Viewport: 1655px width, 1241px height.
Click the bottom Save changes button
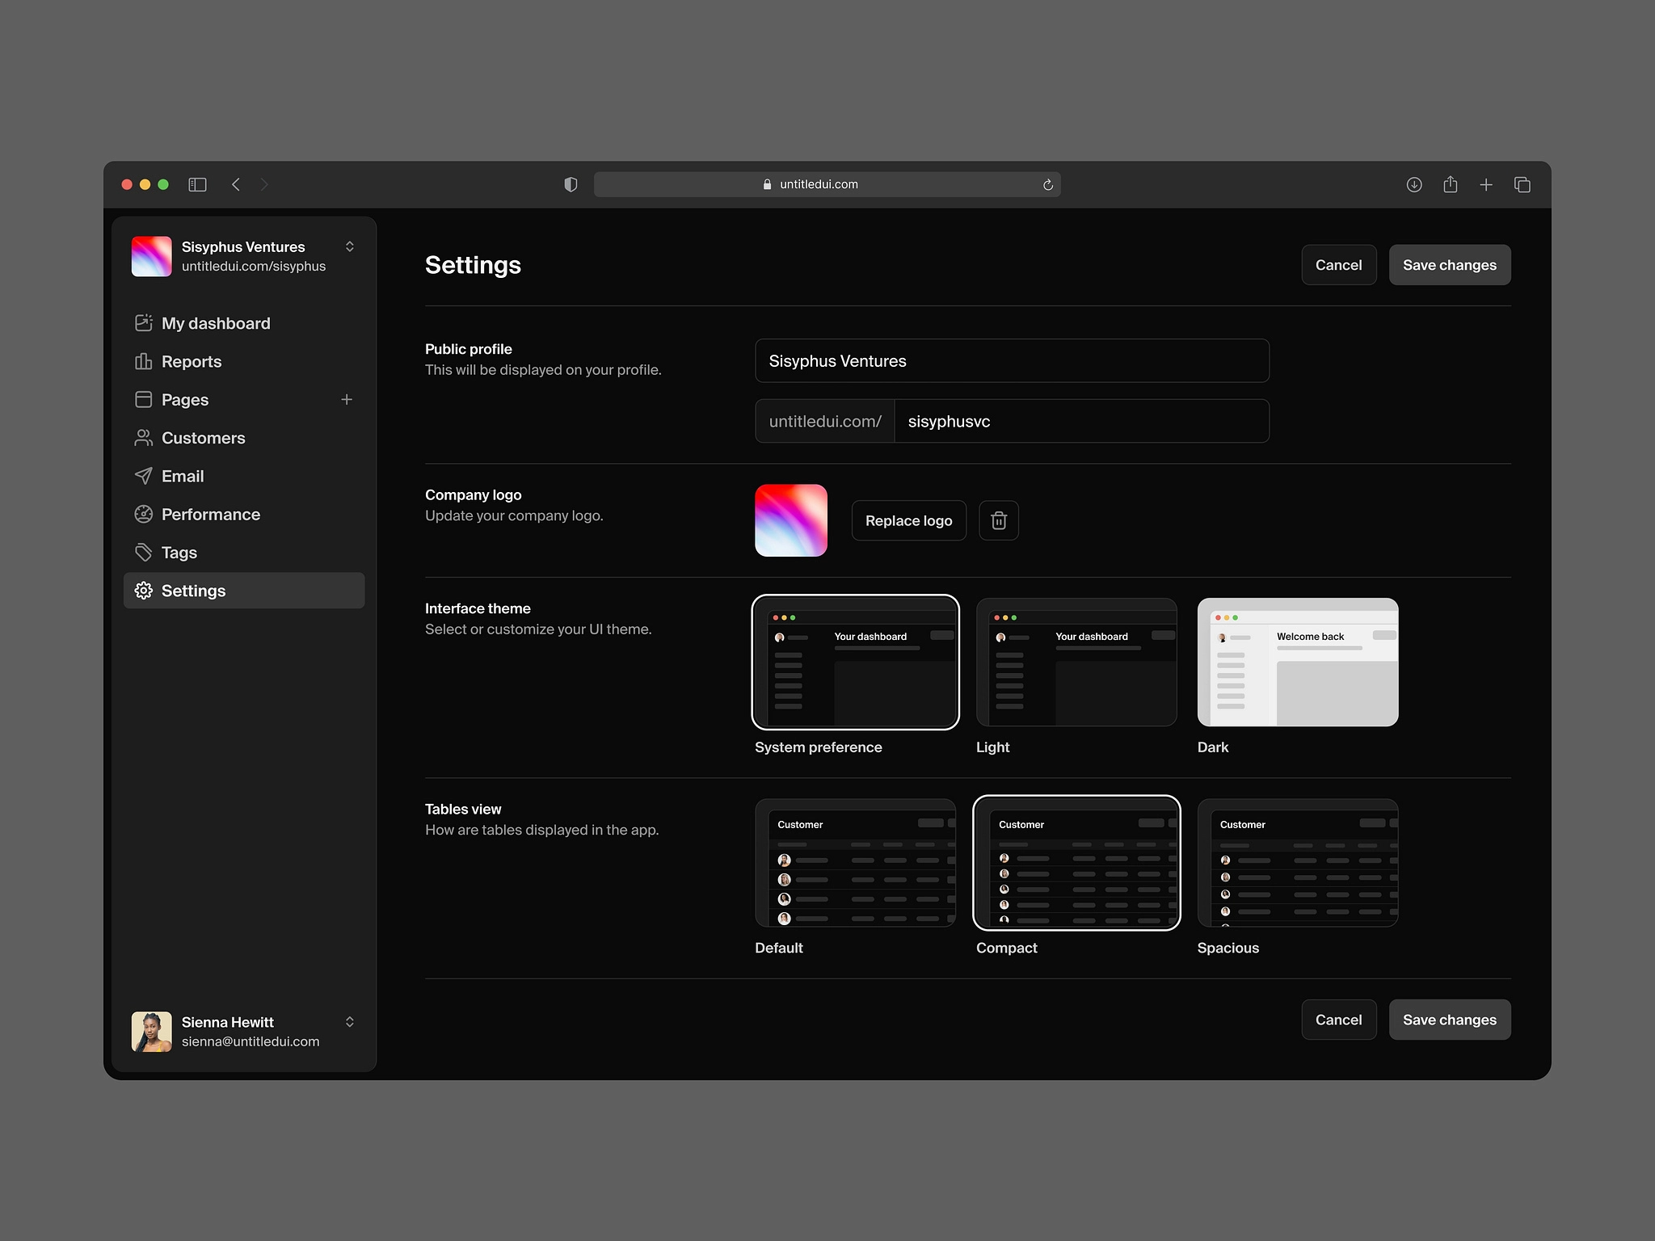(1450, 1020)
